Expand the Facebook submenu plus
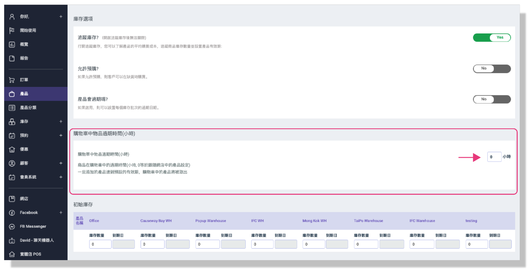Screen dimensions: 532x275 61,213
